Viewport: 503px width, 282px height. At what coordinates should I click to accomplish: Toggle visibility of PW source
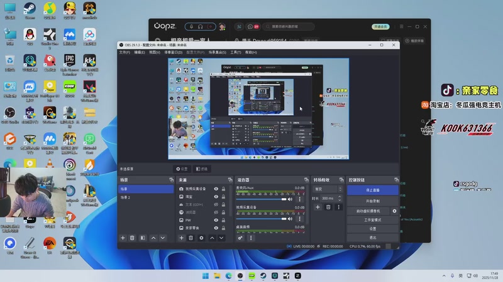click(216, 220)
